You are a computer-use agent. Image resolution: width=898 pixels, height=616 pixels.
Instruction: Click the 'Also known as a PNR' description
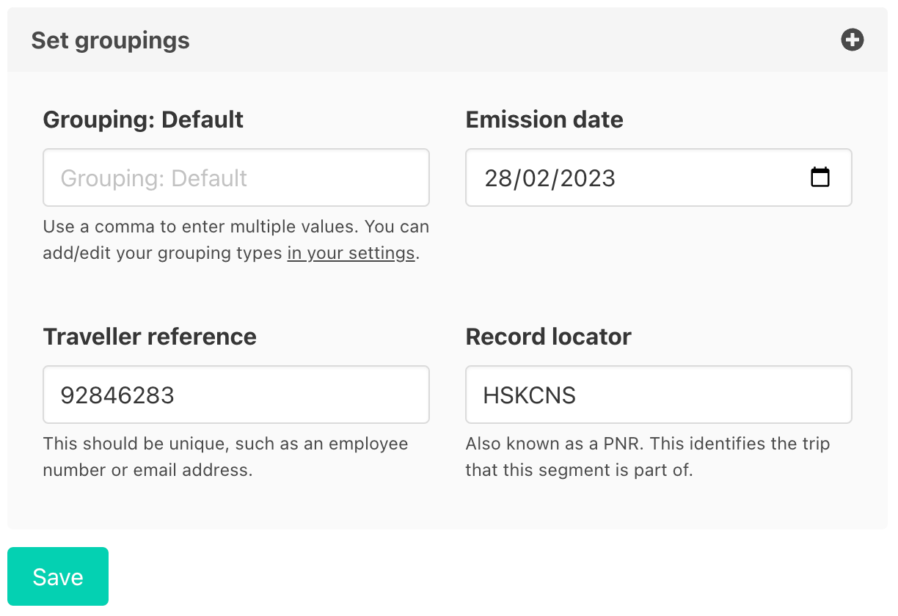click(x=647, y=444)
